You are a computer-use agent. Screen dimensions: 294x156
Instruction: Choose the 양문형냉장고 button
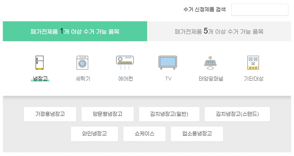108,114
